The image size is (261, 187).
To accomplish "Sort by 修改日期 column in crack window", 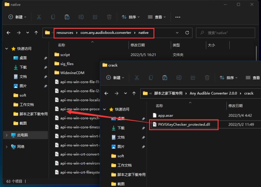I will click(236, 106).
